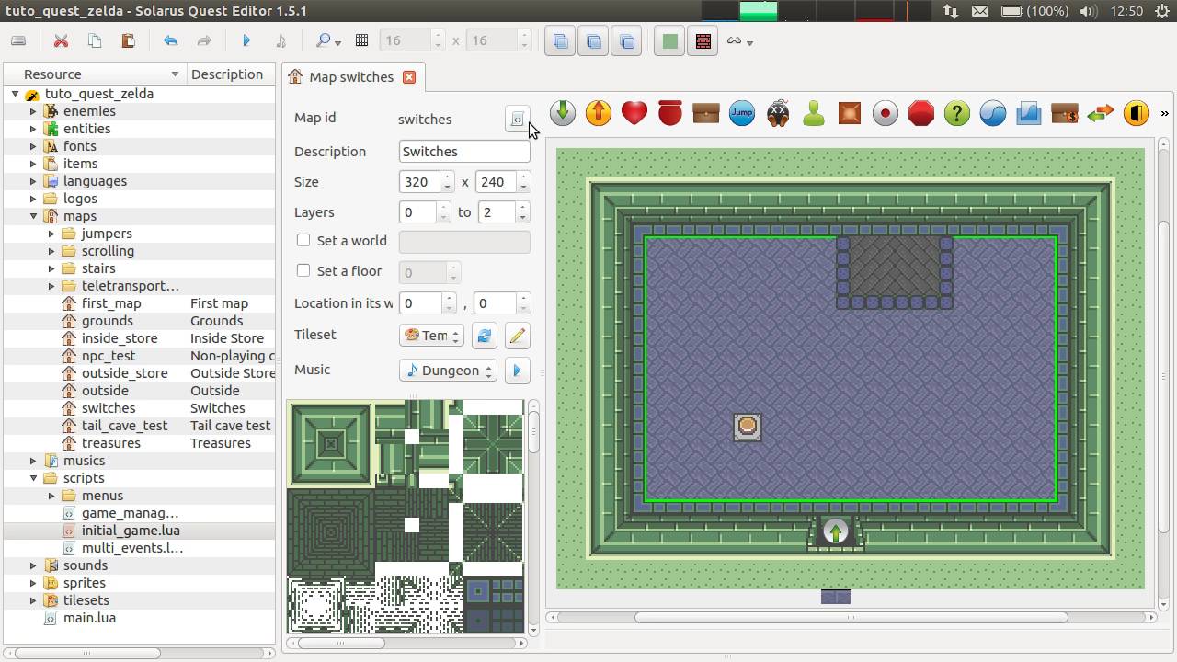Select the Crystal blue orb tool
This screenshot has width=1177, height=662.
point(993,113)
